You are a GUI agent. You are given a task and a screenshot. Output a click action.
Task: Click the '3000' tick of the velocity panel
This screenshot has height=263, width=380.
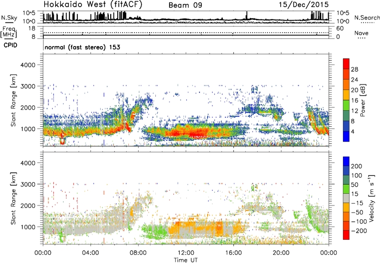[28, 184]
